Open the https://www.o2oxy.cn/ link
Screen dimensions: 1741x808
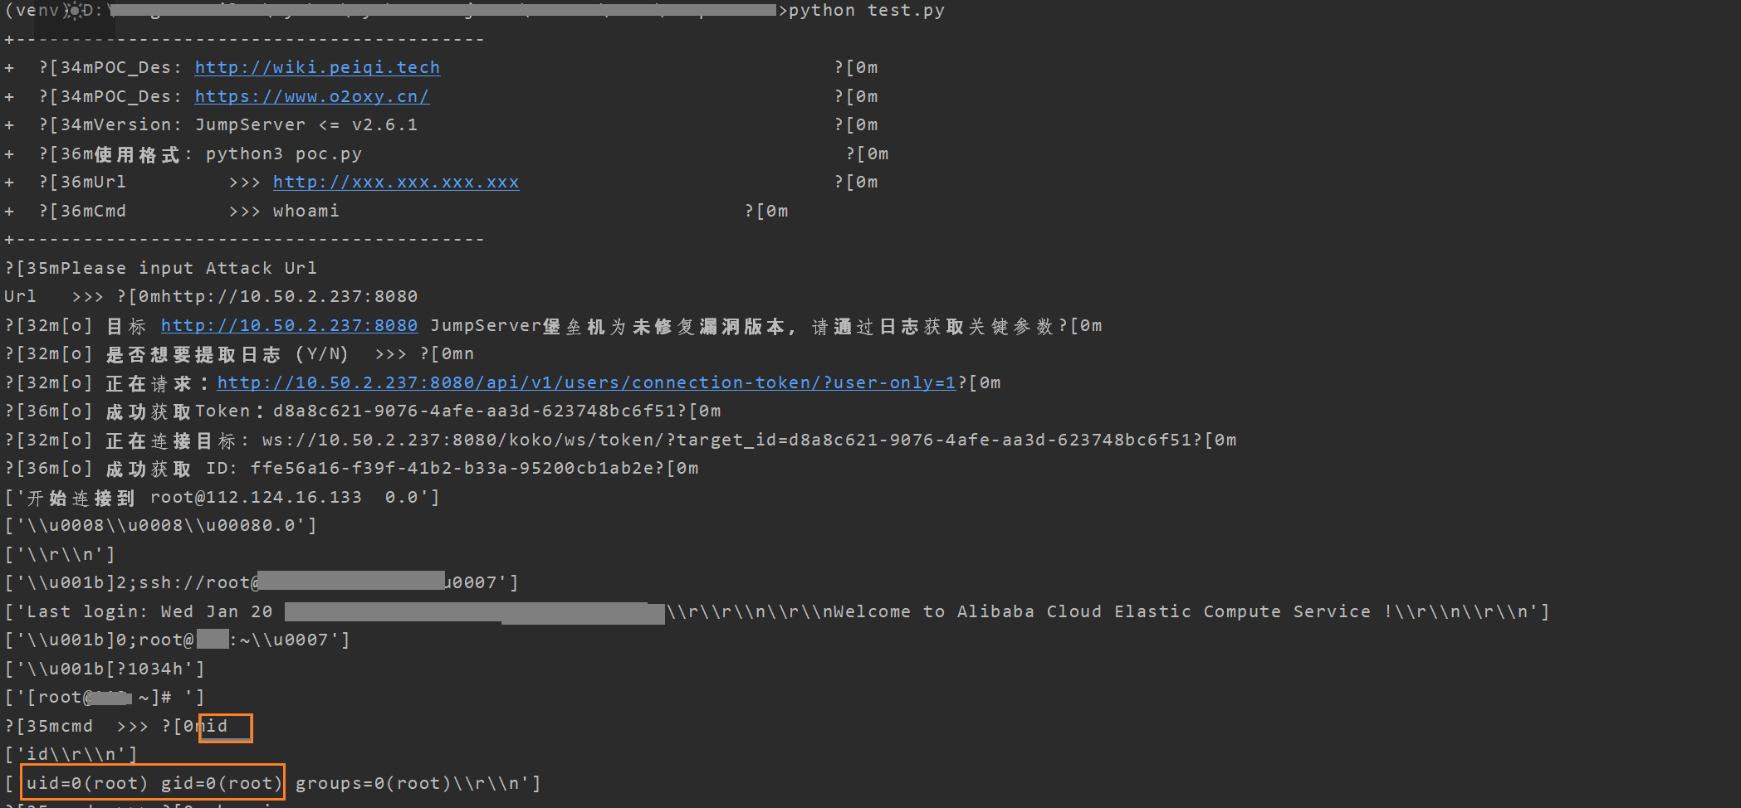[312, 96]
